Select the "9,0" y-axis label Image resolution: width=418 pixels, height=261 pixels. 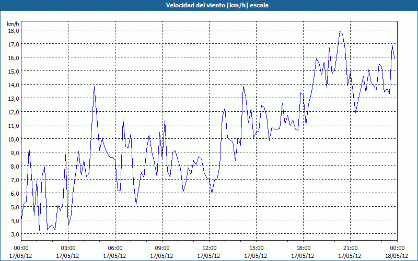click(15, 153)
